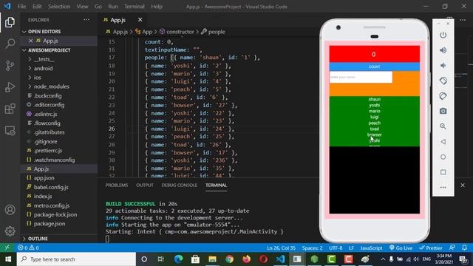473x266 pixels.
Task: Open the Selection menu
Action: (x=59, y=7)
